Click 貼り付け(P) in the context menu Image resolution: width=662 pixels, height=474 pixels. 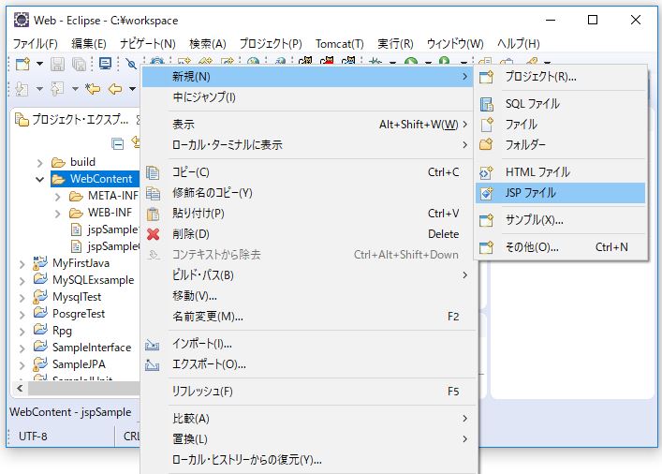pyautogui.click(x=307, y=214)
